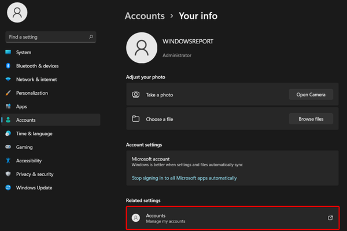The height and width of the screenshot is (231, 347).
Task: Select the Accessibility figure icon
Action: (8, 161)
